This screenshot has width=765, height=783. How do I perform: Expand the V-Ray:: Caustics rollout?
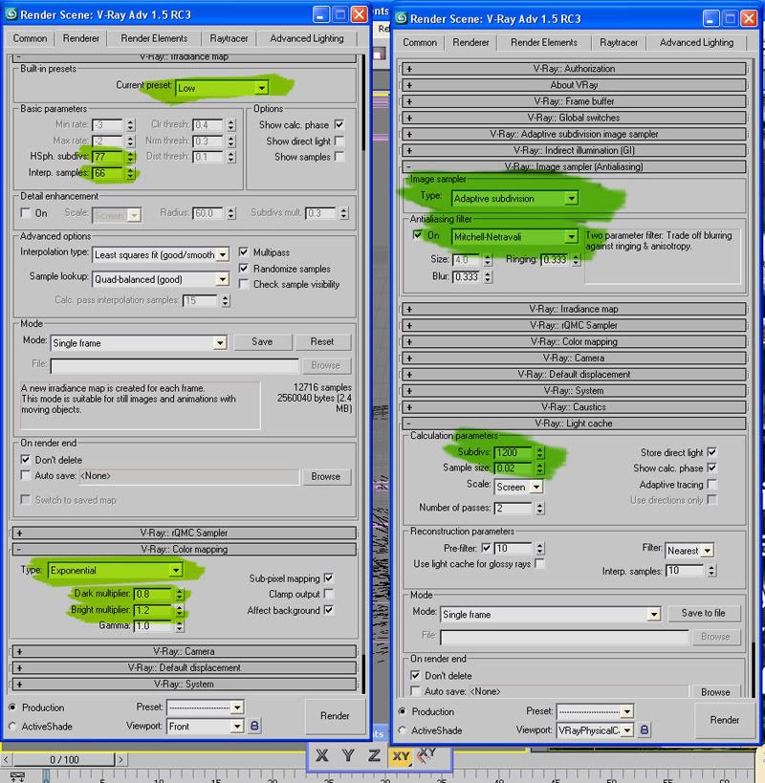[575, 407]
